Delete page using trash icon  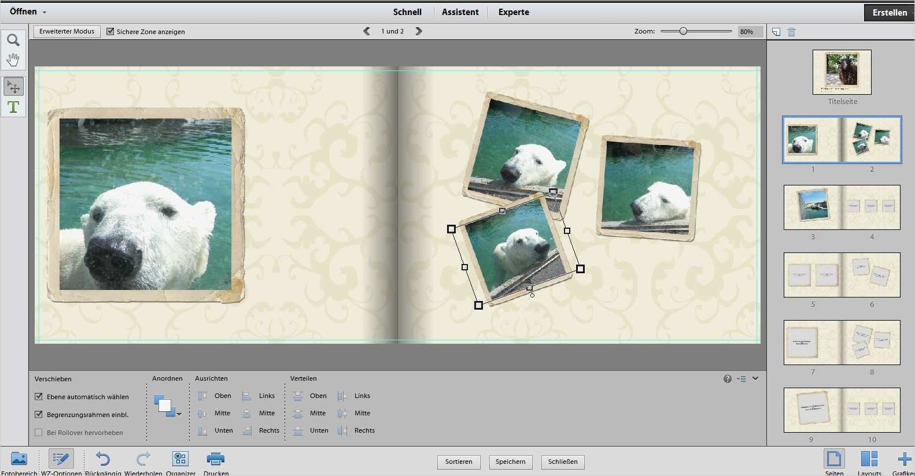tap(791, 32)
